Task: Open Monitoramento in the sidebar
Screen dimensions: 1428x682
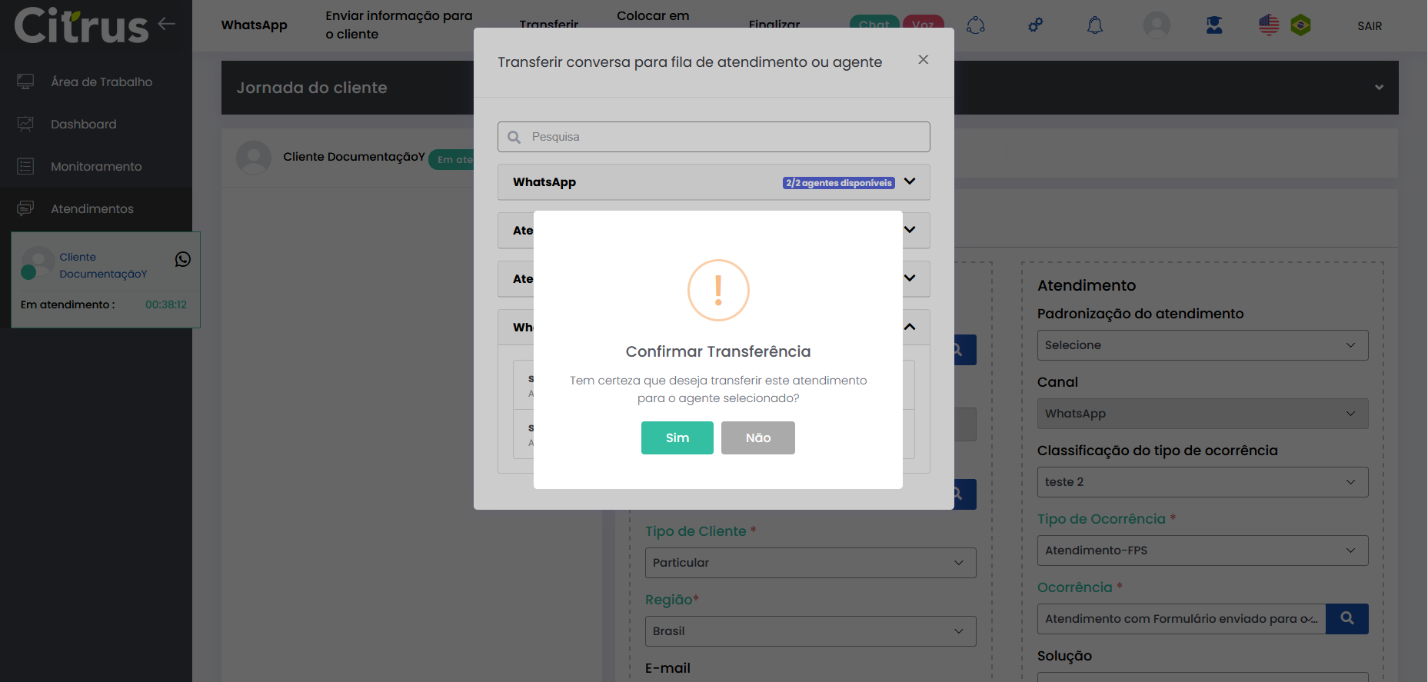Action: [96, 166]
